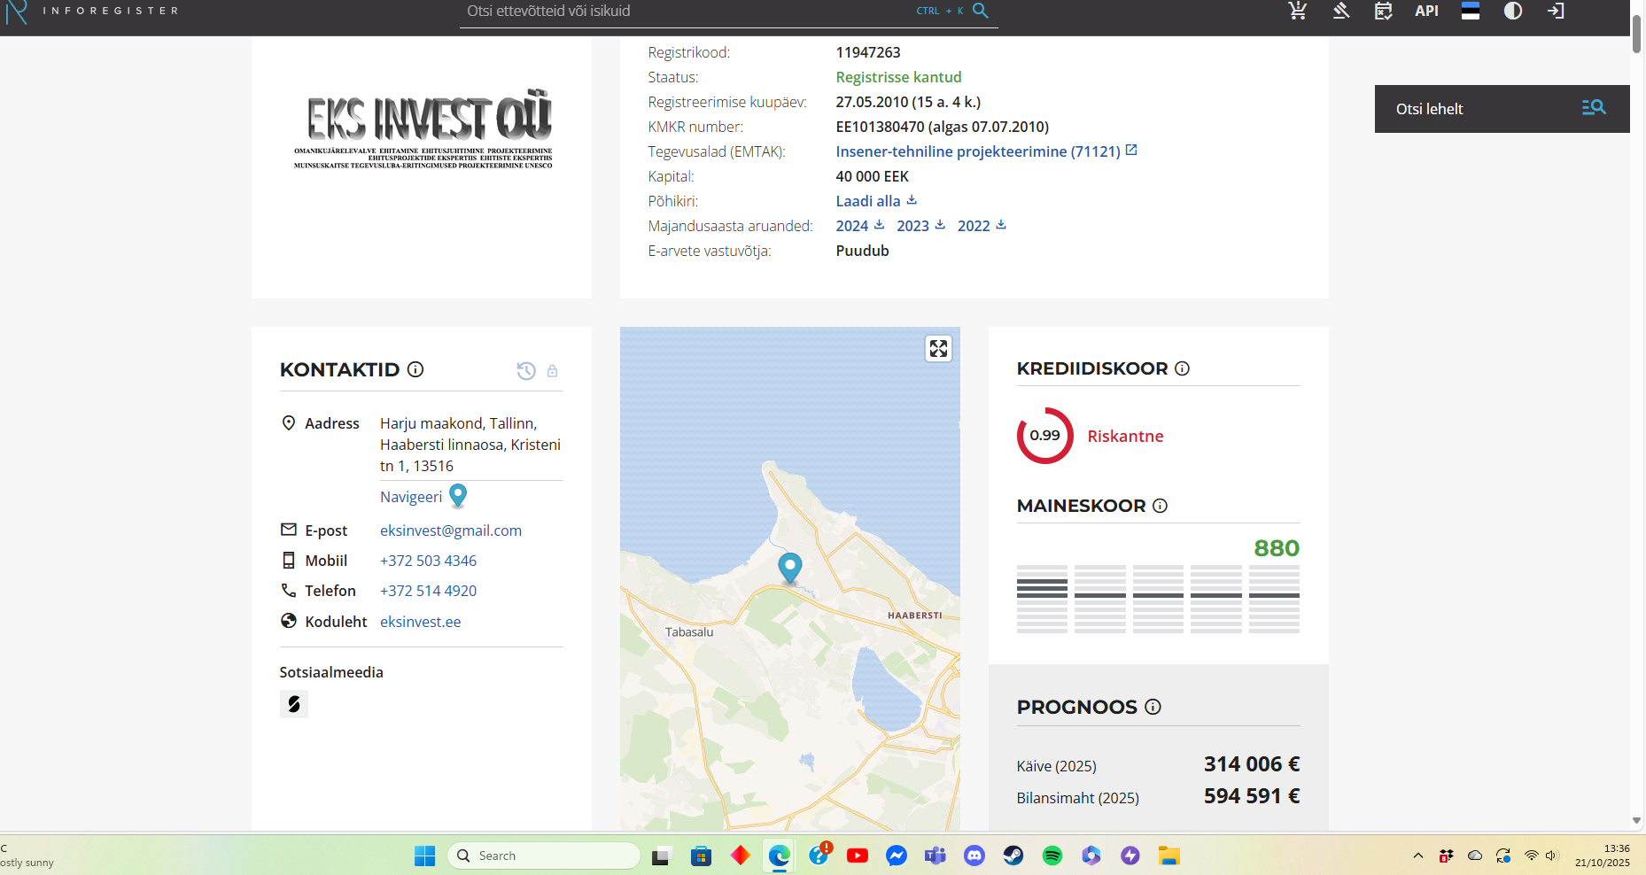
Task: Click the Kontaktid info icon
Action: tap(415, 369)
